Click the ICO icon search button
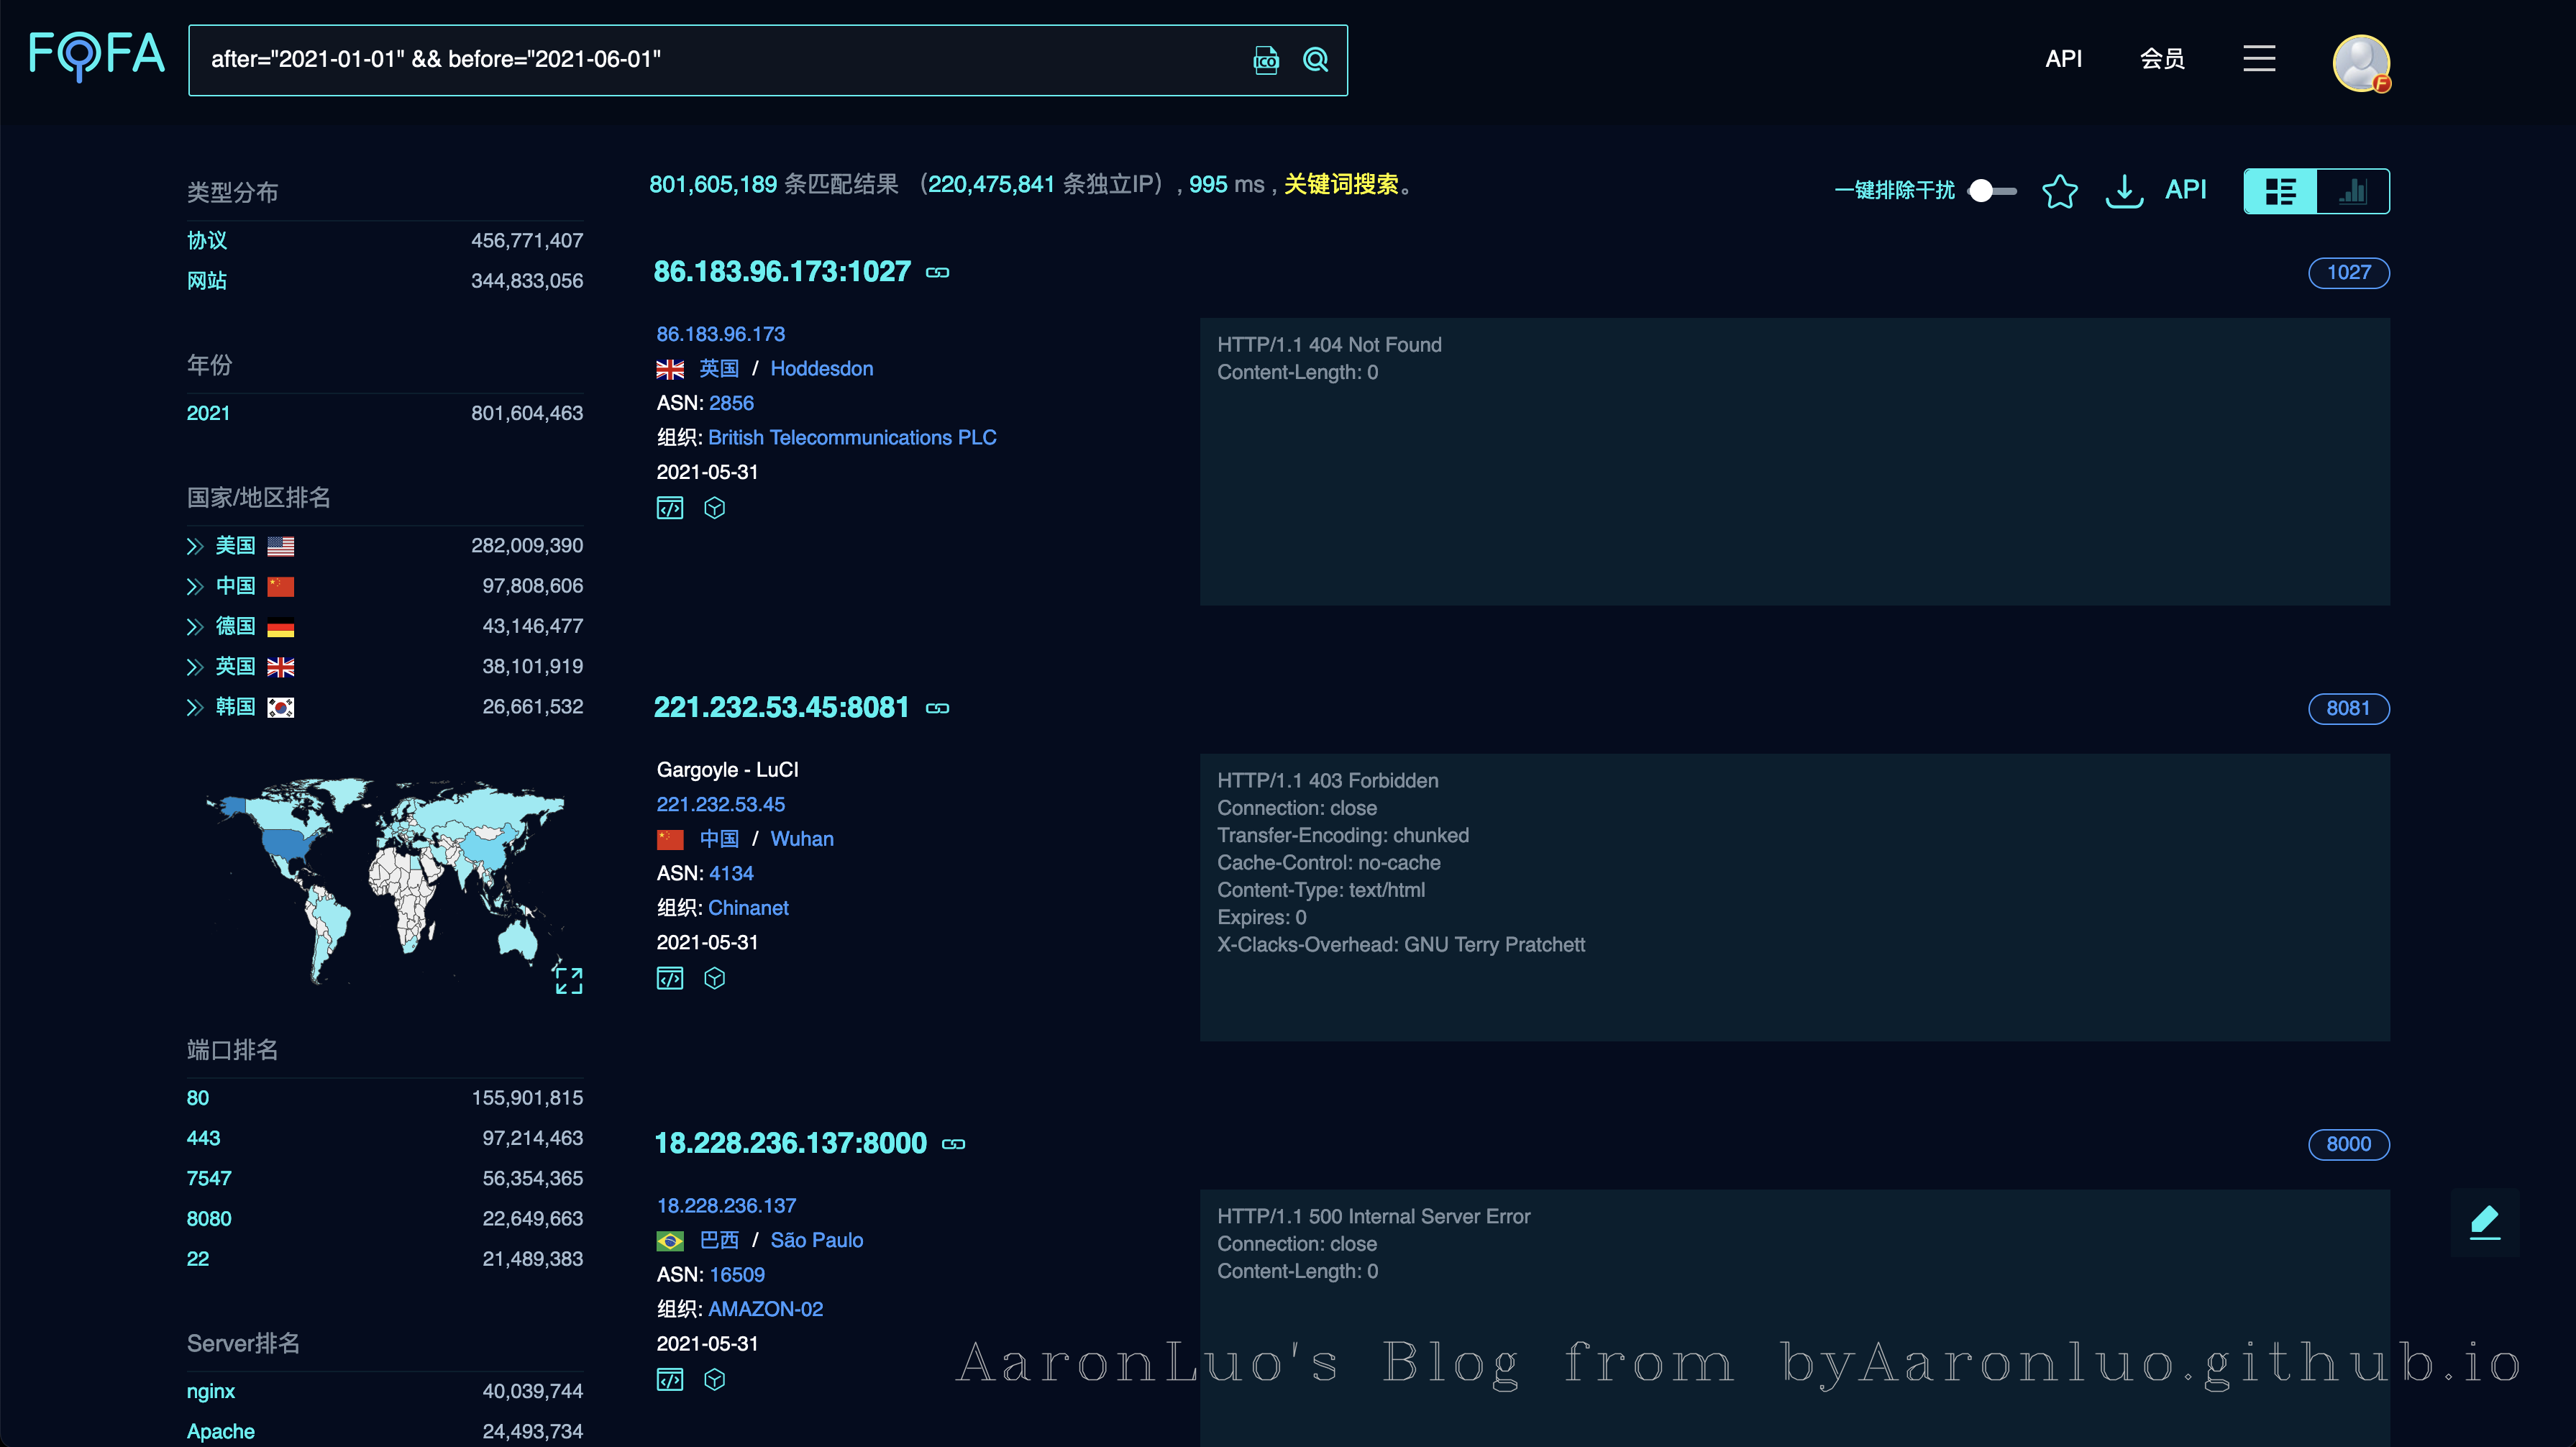Viewport: 2576px width, 1447px height. (x=1266, y=60)
